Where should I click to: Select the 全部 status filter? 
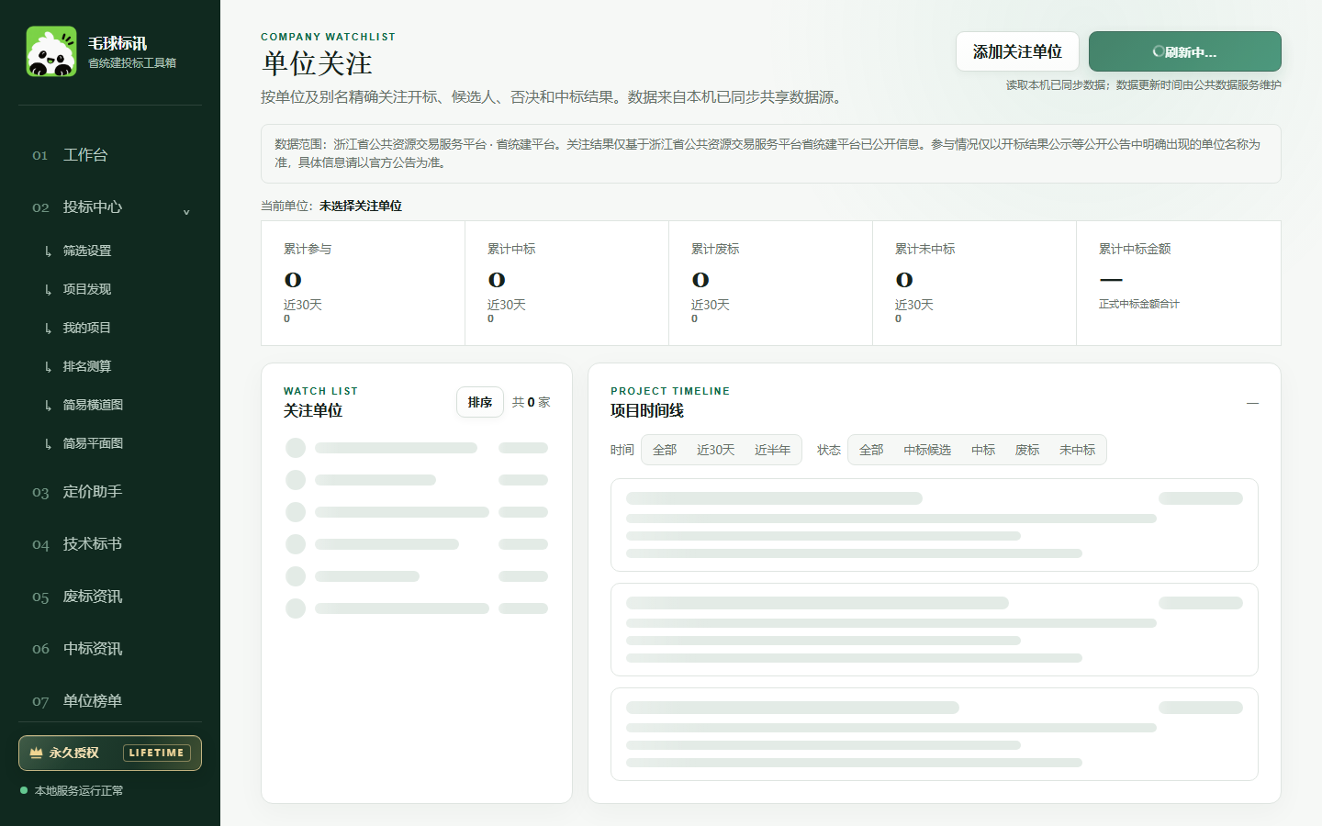click(x=871, y=450)
